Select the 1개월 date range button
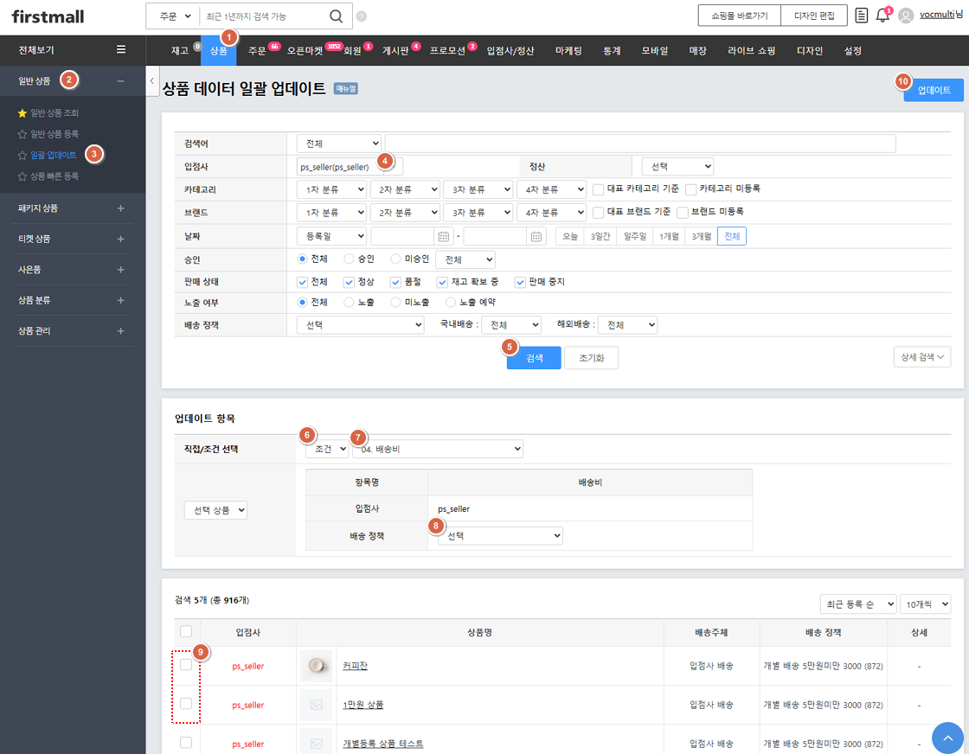This screenshot has width=969, height=754. pos(669,237)
